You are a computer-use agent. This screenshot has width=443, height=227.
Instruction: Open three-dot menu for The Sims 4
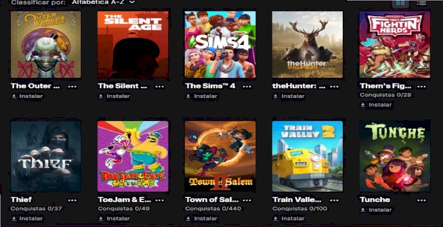pyautogui.click(x=247, y=86)
